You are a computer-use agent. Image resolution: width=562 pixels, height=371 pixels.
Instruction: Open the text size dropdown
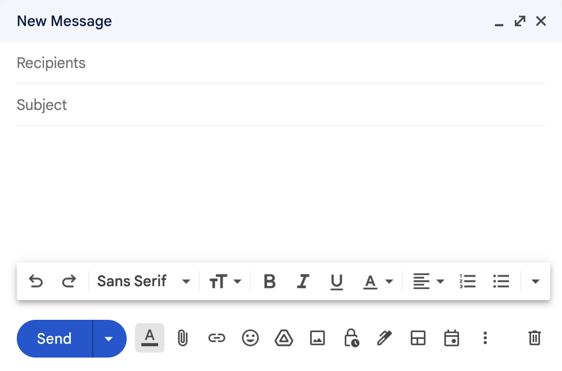click(x=225, y=281)
